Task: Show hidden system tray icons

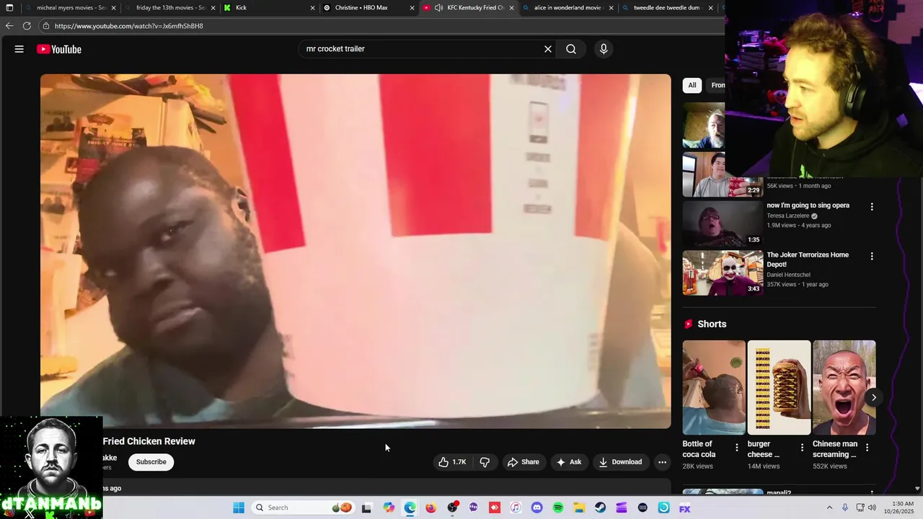Action: (829, 507)
